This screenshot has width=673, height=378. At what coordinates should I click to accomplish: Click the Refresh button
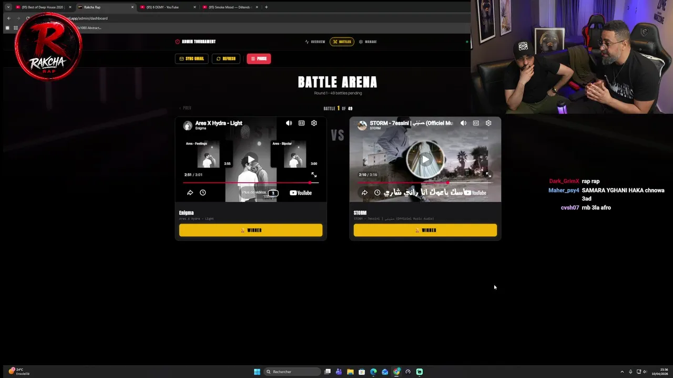click(226, 59)
